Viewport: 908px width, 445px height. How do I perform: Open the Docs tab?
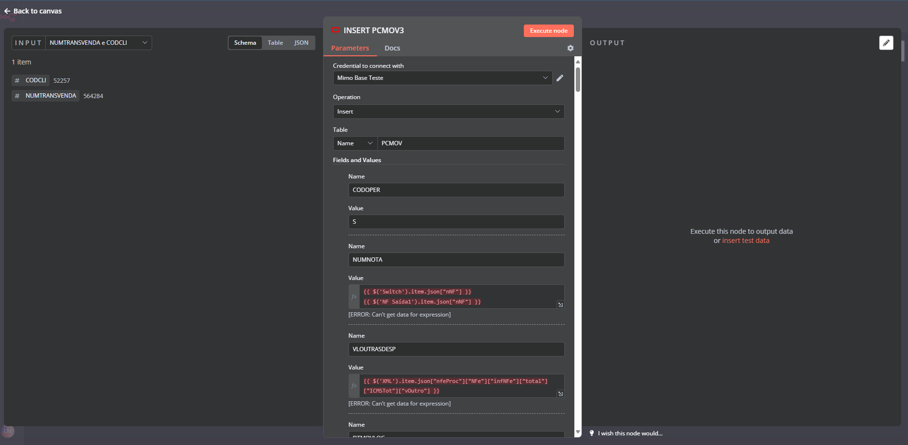[392, 48]
